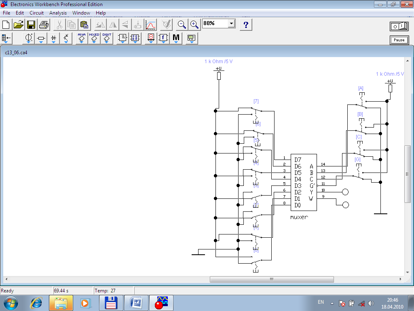Open the Instruments parts bin
The width and height of the screenshot is (414, 311).
191,38
